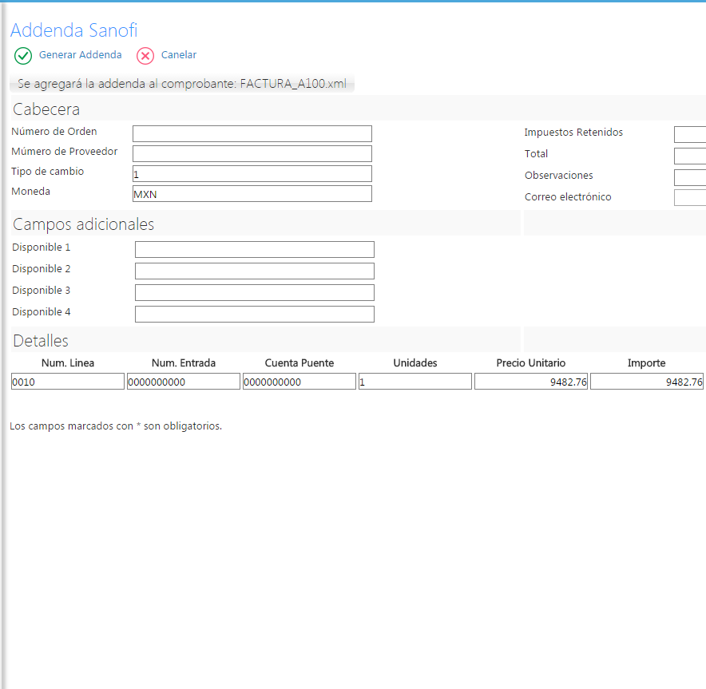Edit the Num. Linea field 0010
This screenshot has height=689, width=706.
point(68,381)
